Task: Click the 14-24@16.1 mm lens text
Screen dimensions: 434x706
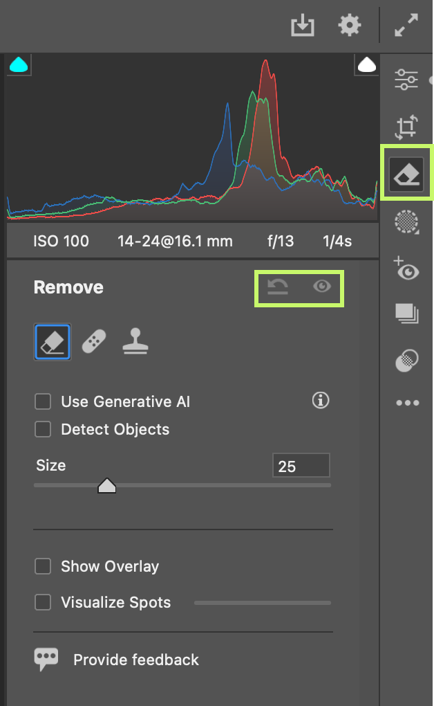Action: [x=175, y=242]
